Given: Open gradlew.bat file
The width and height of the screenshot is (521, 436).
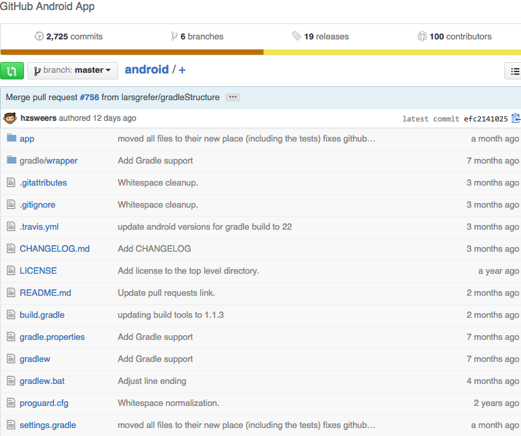Looking at the screenshot, I should pos(42,381).
